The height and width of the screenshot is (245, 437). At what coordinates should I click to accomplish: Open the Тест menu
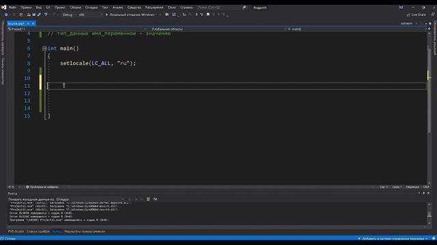(x=105, y=7)
